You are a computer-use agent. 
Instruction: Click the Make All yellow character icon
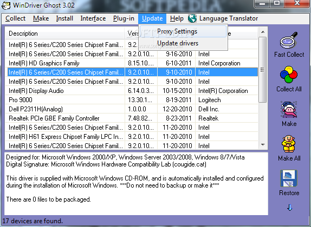[x=289, y=144]
